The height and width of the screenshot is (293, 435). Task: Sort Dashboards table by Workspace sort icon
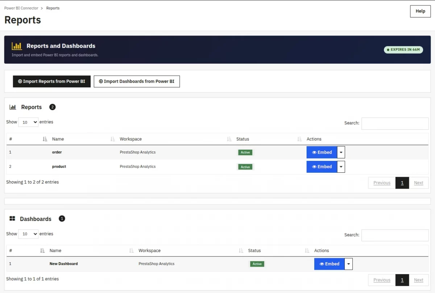tap(241, 251)
